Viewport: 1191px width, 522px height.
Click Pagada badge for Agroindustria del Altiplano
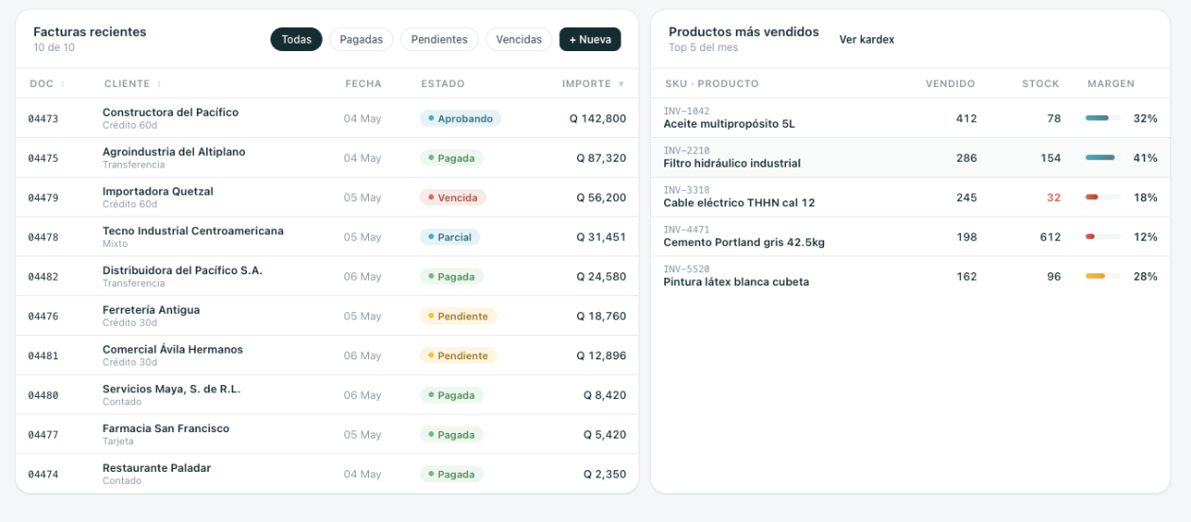(x=451, y=158)
